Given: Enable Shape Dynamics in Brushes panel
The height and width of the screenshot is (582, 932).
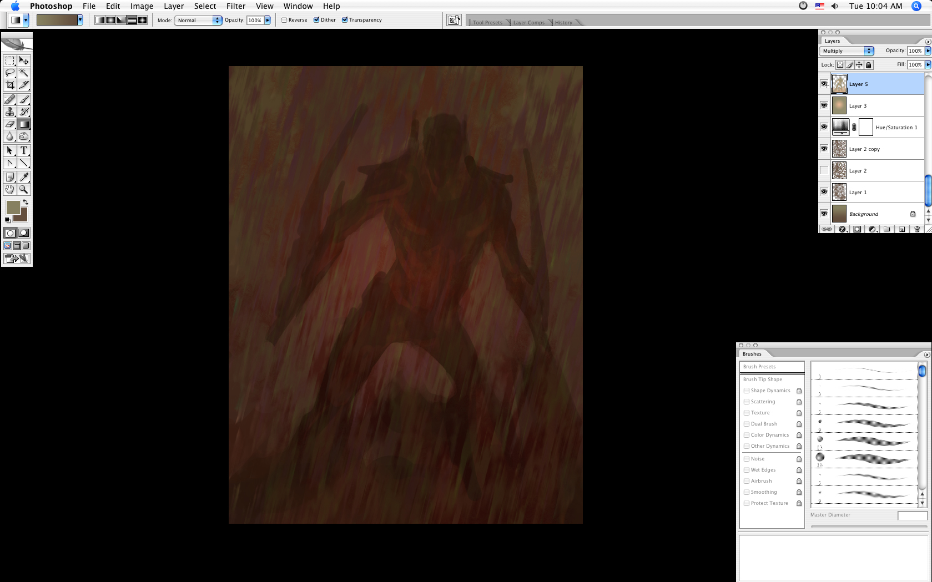Looking at the screenshot, I should (x=747, y=391).
